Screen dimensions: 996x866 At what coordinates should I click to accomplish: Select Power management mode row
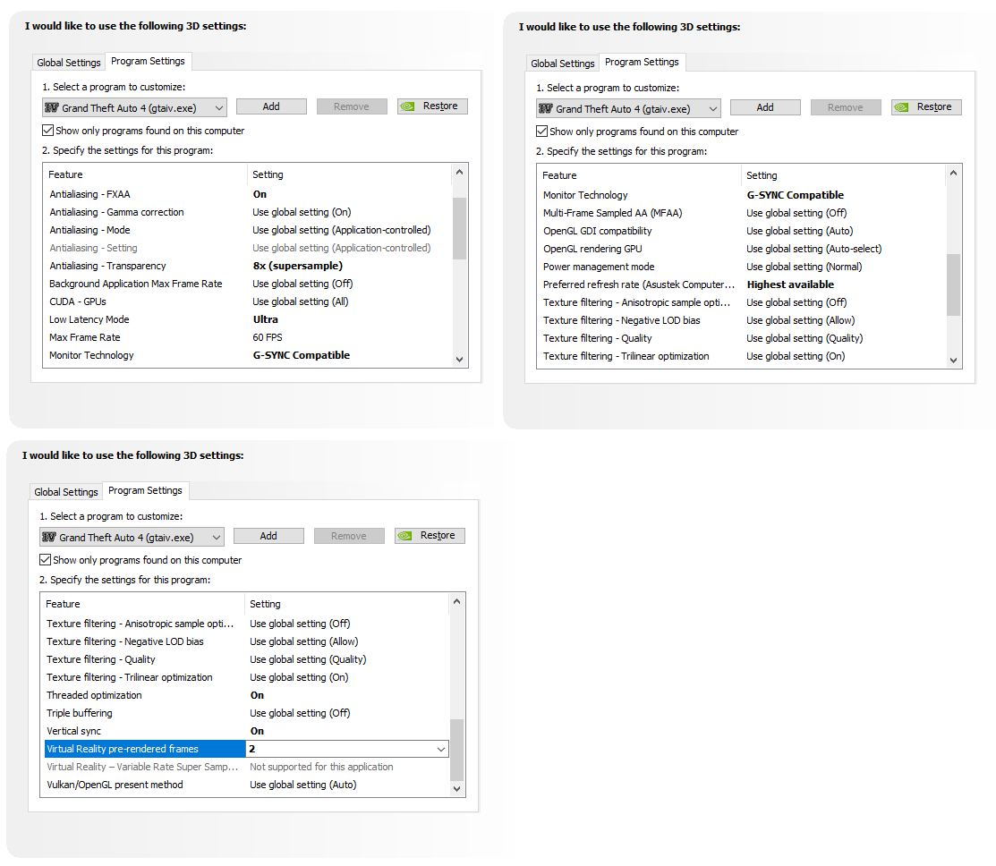click(x=742, y=267)
